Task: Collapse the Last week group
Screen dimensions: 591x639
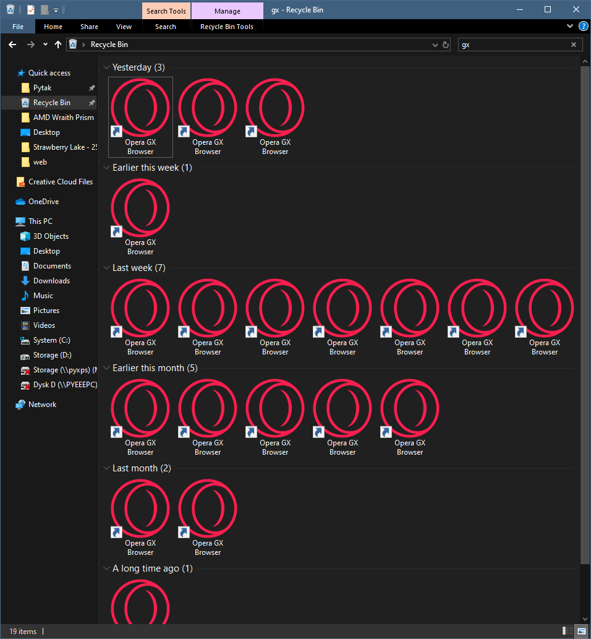Action: pyautogui.click(x=106, y=268)
